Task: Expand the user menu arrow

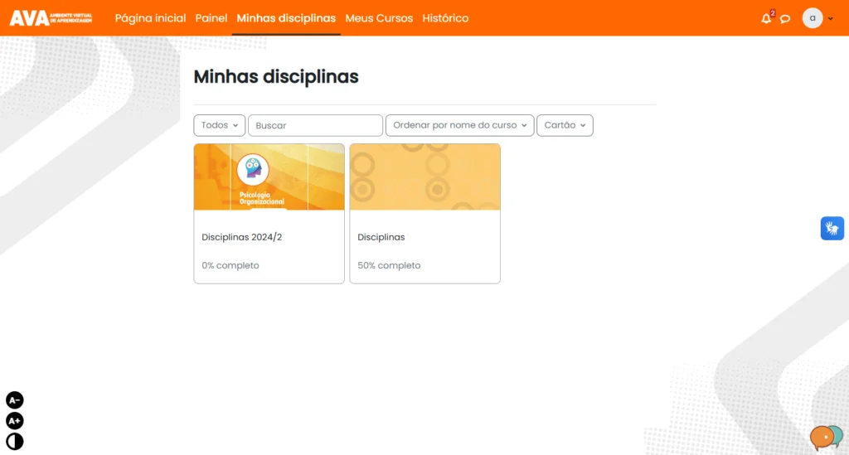Action: point(831,18)
